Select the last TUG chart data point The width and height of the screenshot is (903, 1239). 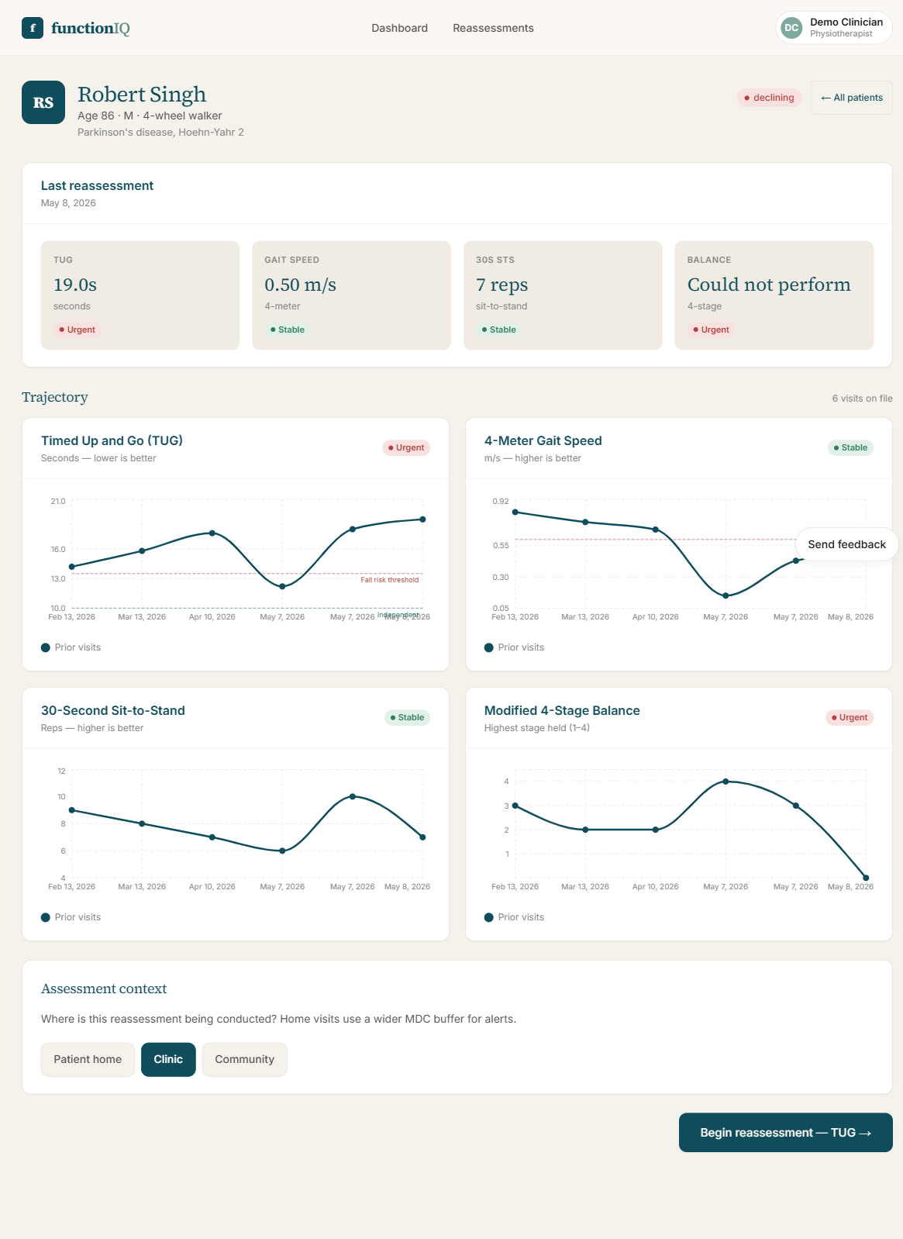(x=422, y=519)
